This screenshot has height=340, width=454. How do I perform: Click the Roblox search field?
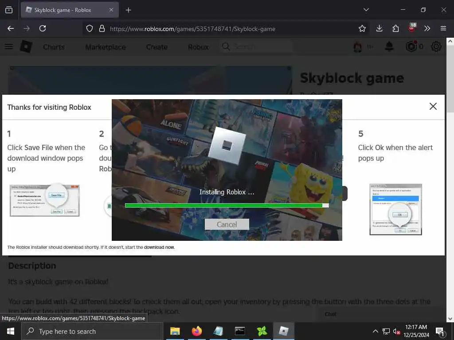coord(256,46)
